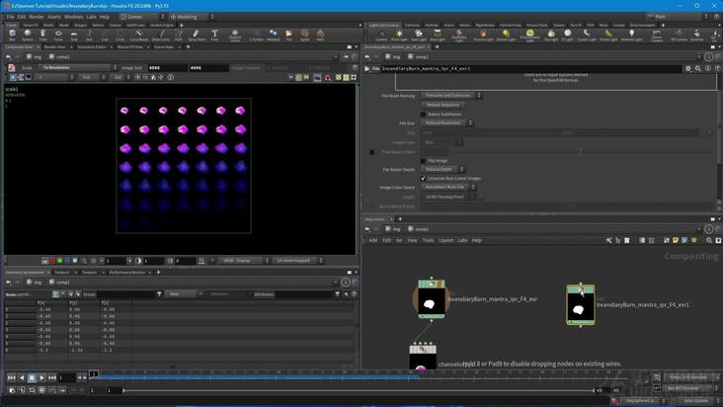Open the Un-tone-mapped dropdown
Screen dimensions: 723x407
point(297,261)
